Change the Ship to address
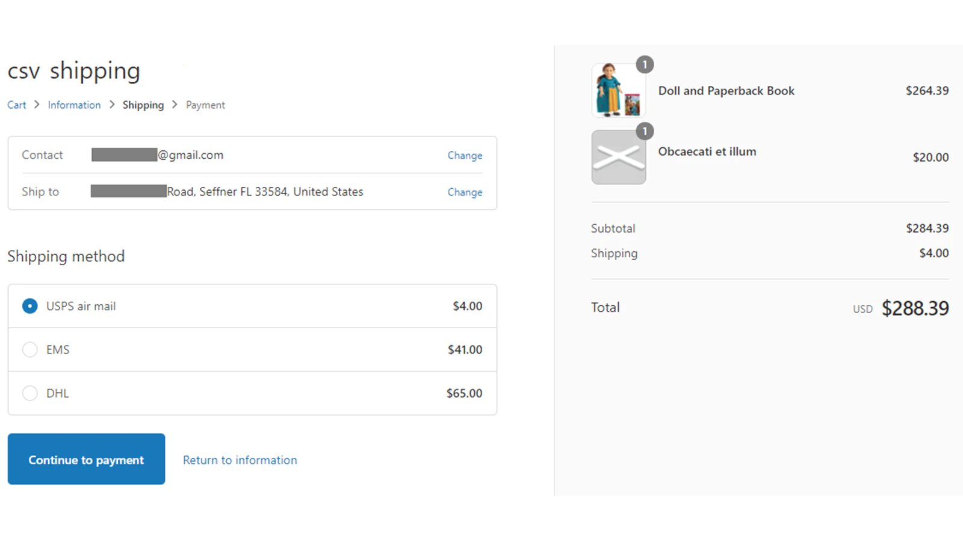 point(465,192)
